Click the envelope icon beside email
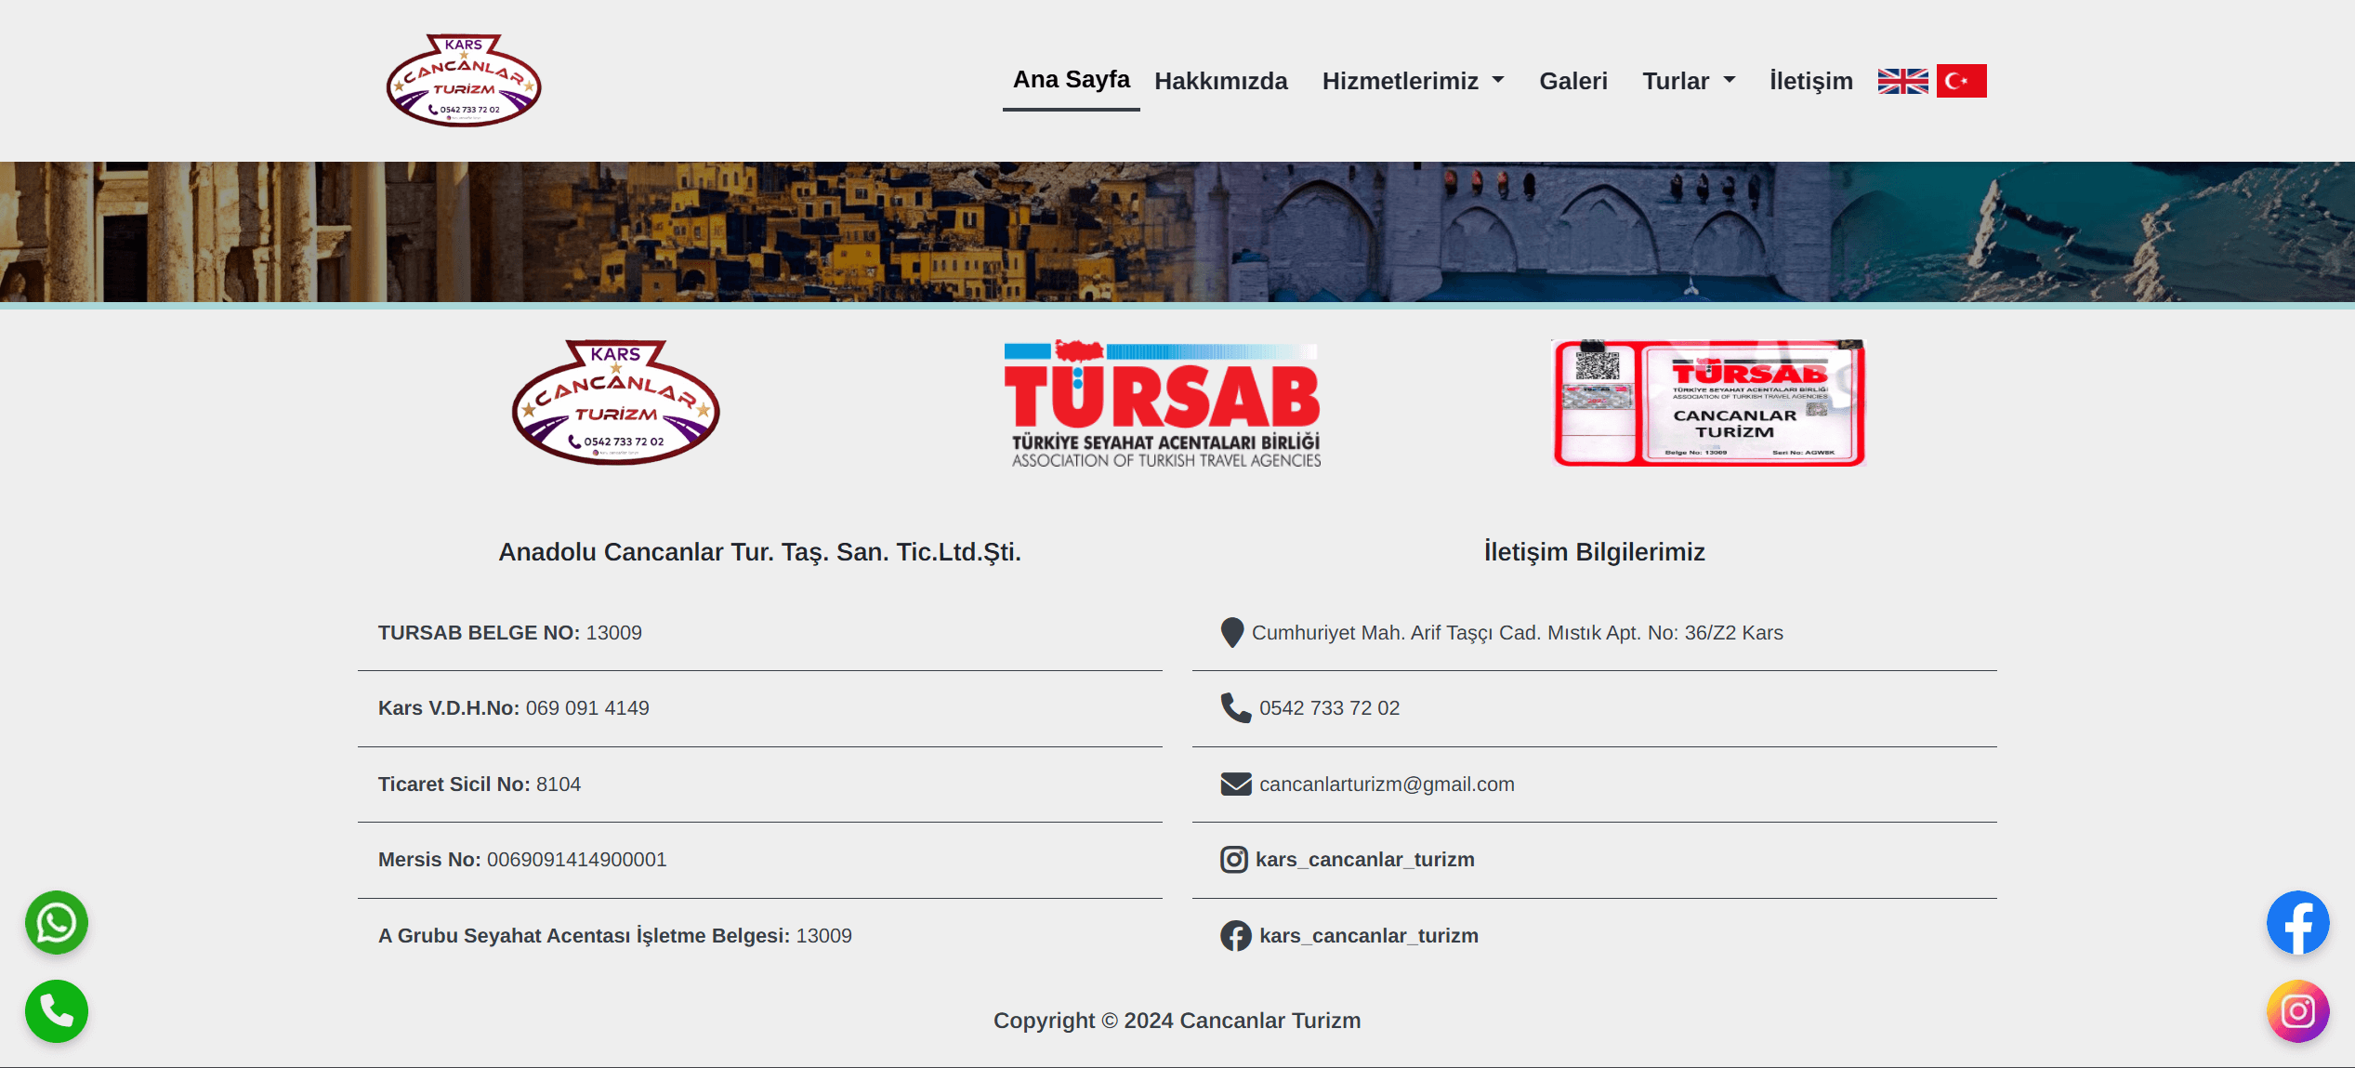The height and width of the screenshot is (1068, 2355). (1236, 784)
